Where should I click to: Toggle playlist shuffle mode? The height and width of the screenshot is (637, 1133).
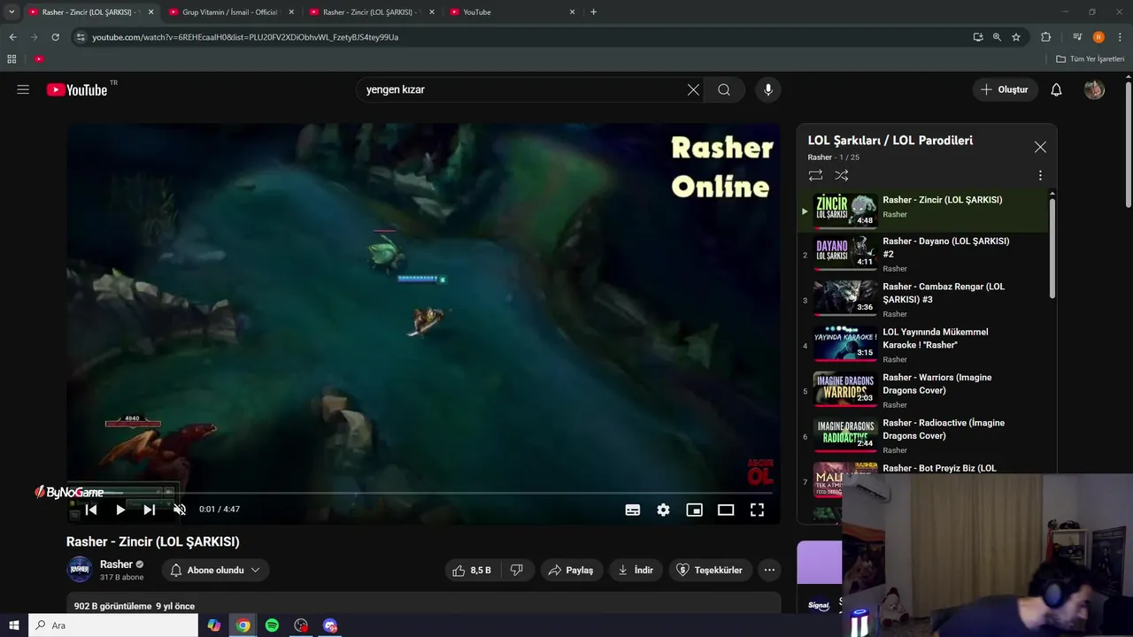(x=841, y=175)
